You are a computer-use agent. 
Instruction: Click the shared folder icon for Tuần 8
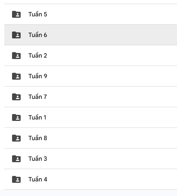16,138
